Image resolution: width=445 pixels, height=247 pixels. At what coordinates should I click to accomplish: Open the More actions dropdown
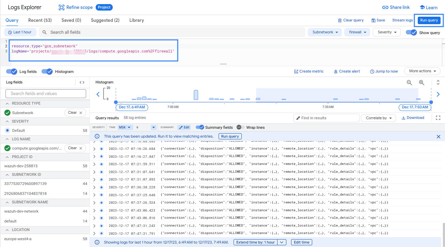coord(422,71)
